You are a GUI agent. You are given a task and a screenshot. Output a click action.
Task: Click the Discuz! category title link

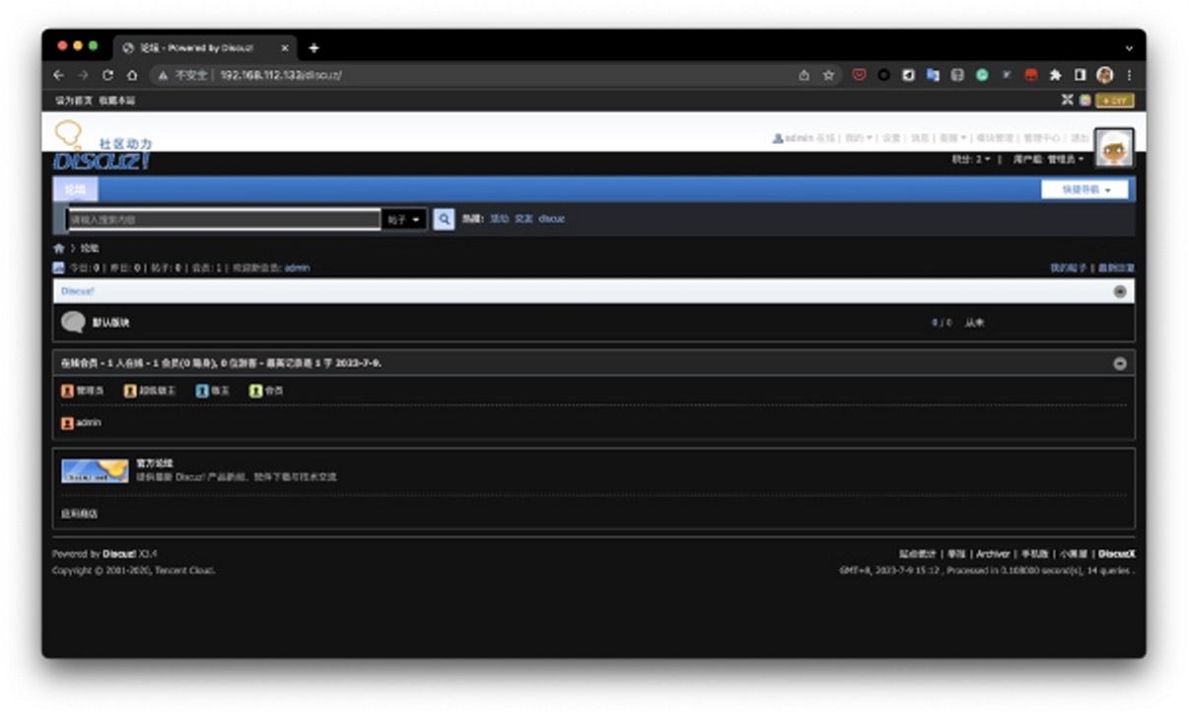coord(78,291)
